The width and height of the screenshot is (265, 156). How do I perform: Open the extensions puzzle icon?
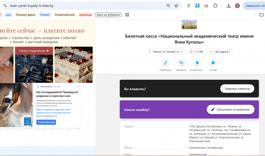[215, 6]
